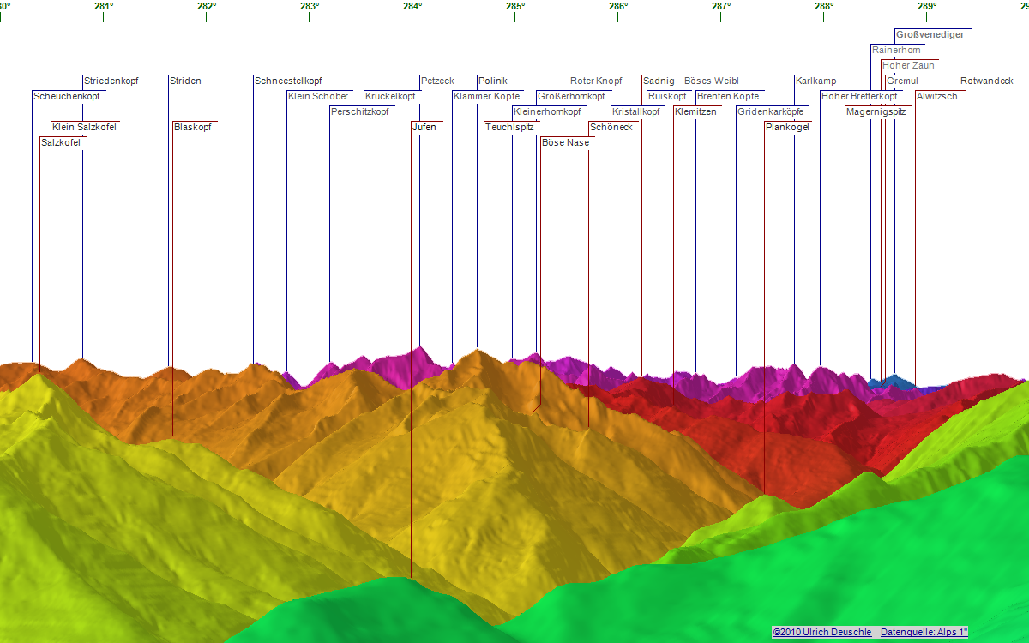Click the Teuchlspitz label
The height and width of the screenshot is (643, 1029).
pyautogui.click(x=510, y=128)
